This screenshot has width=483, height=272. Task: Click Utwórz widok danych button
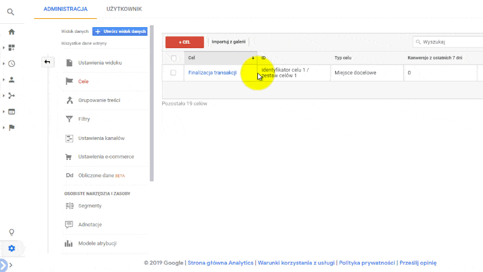120,31
